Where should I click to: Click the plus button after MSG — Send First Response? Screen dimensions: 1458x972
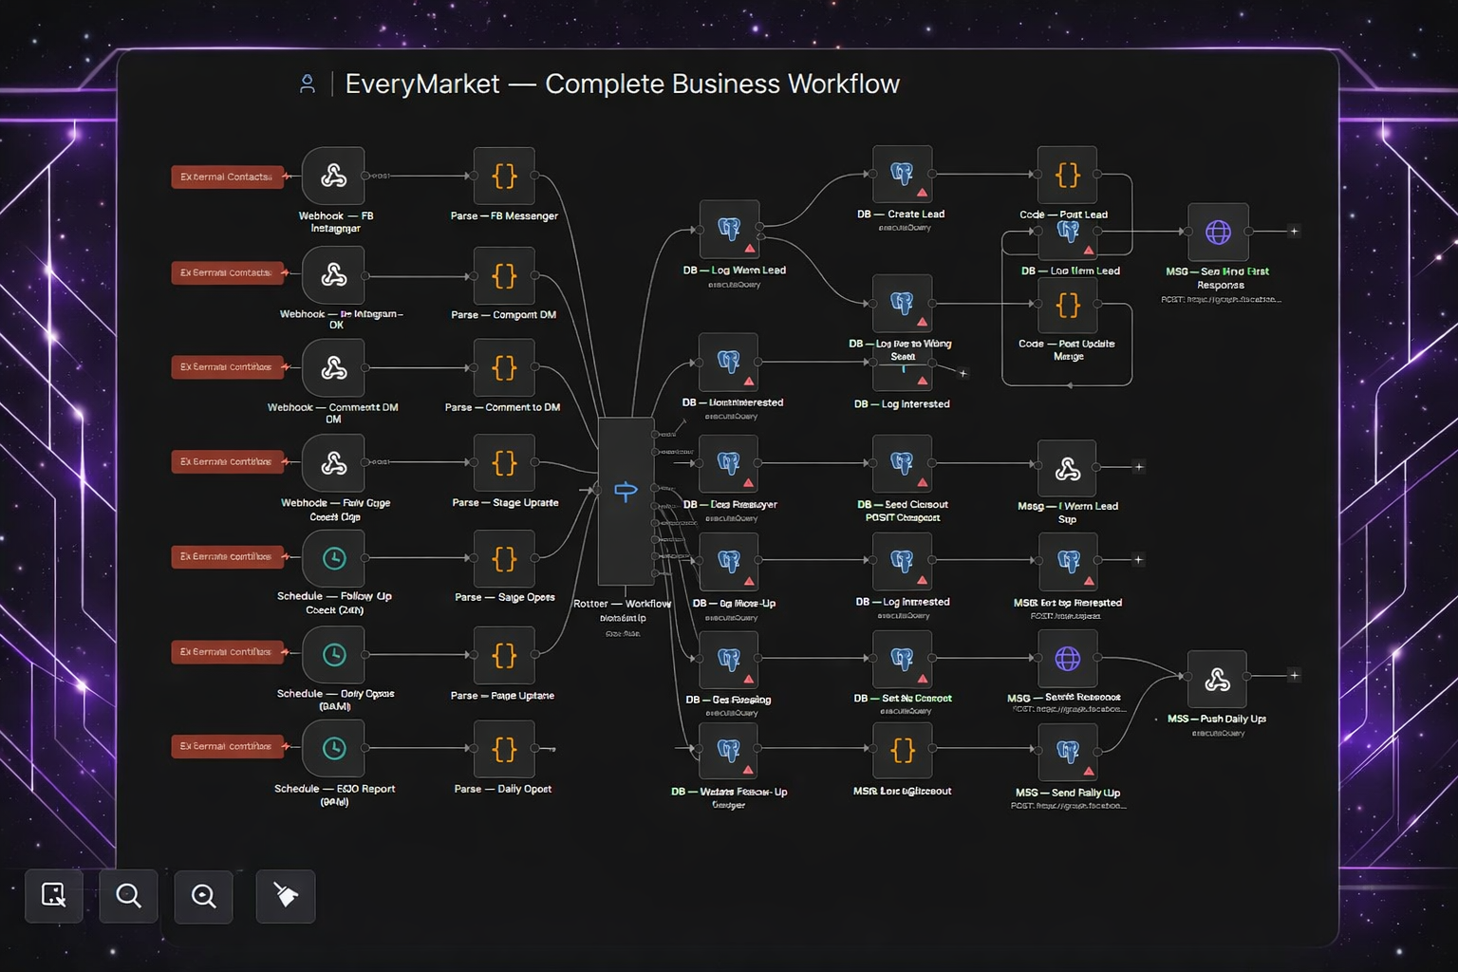point(1293,230)
